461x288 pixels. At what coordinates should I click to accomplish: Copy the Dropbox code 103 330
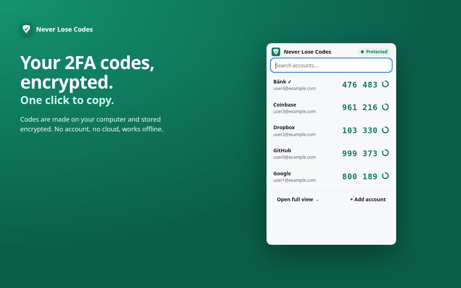[x=360, y=130]
